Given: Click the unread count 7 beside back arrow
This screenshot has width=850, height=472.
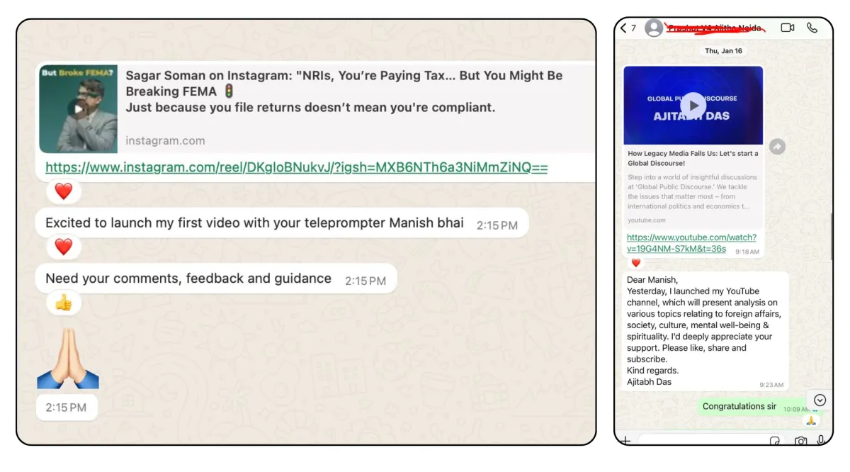Looking at the screenshot, I should pyautogui.click(x=634, y=28).
